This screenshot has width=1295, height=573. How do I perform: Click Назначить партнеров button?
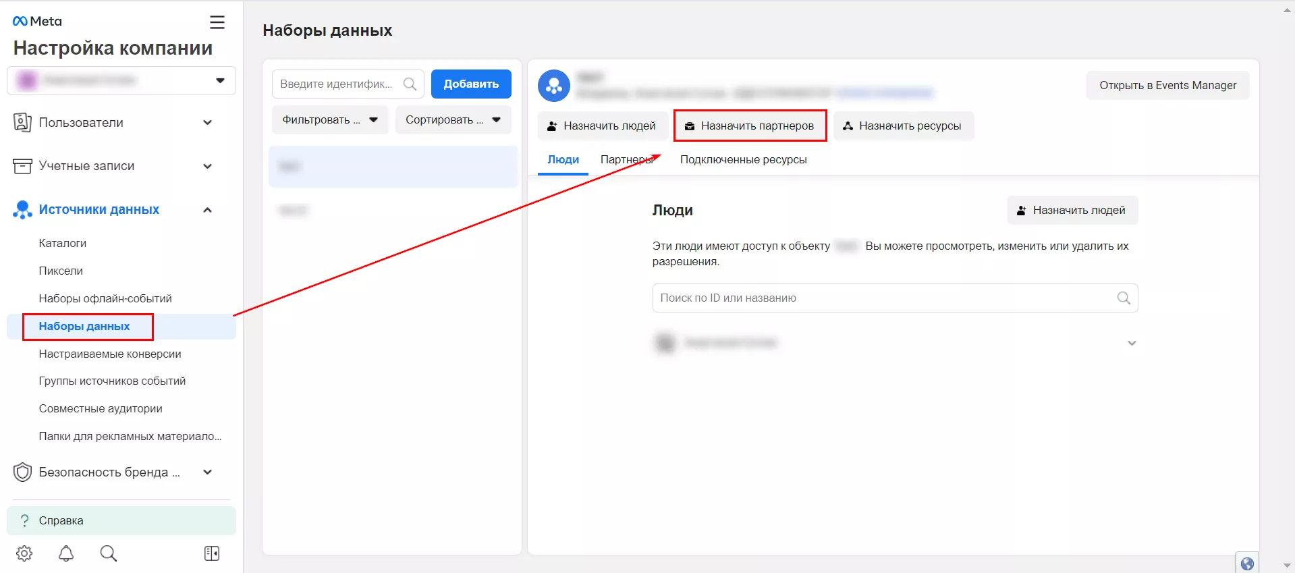tap(750, 126)
